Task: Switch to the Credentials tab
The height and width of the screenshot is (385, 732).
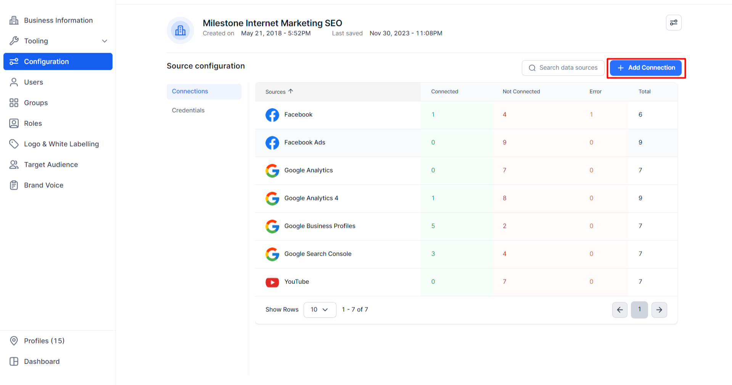Action: coord(204,110)
